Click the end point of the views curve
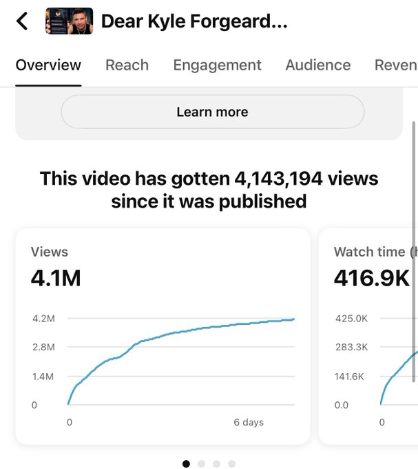The image size is (418, 469). coord(293,319)
